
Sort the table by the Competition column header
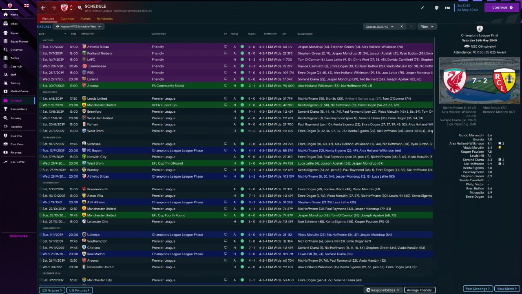coord(159,34)
